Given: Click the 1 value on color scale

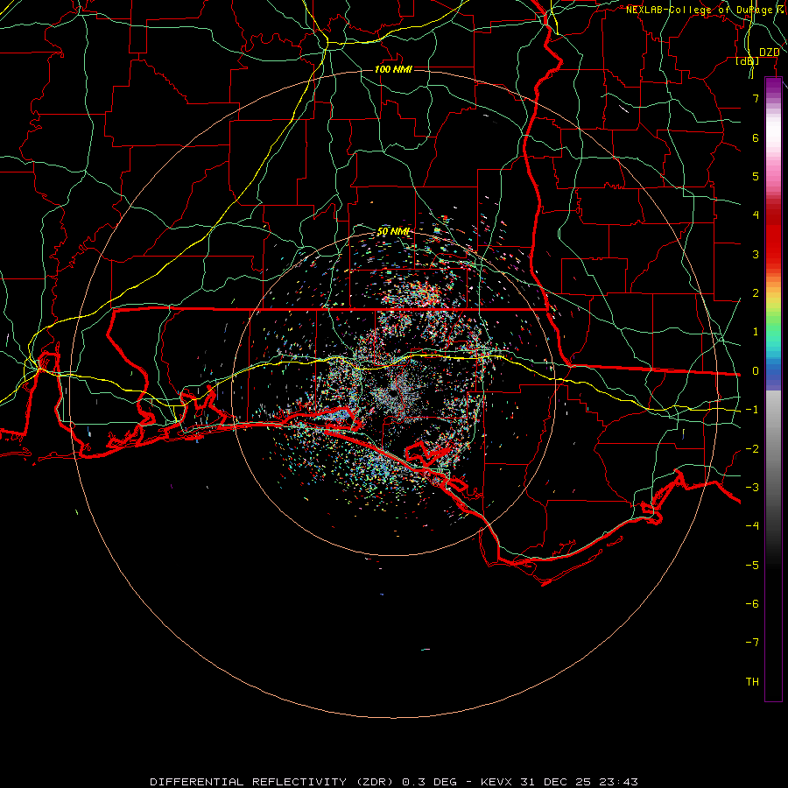Looking at the screenshot, I should [756, 332].
